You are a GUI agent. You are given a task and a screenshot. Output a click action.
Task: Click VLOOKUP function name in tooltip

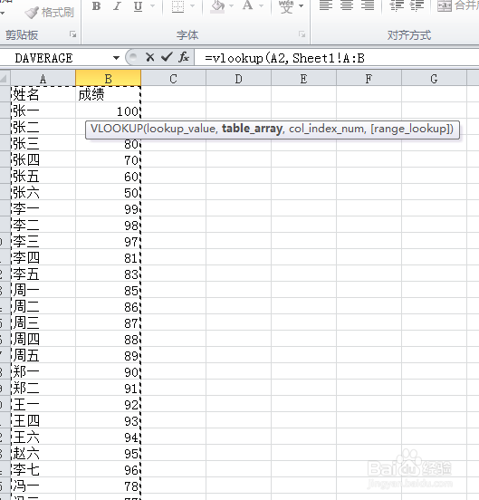click(117, 129)
